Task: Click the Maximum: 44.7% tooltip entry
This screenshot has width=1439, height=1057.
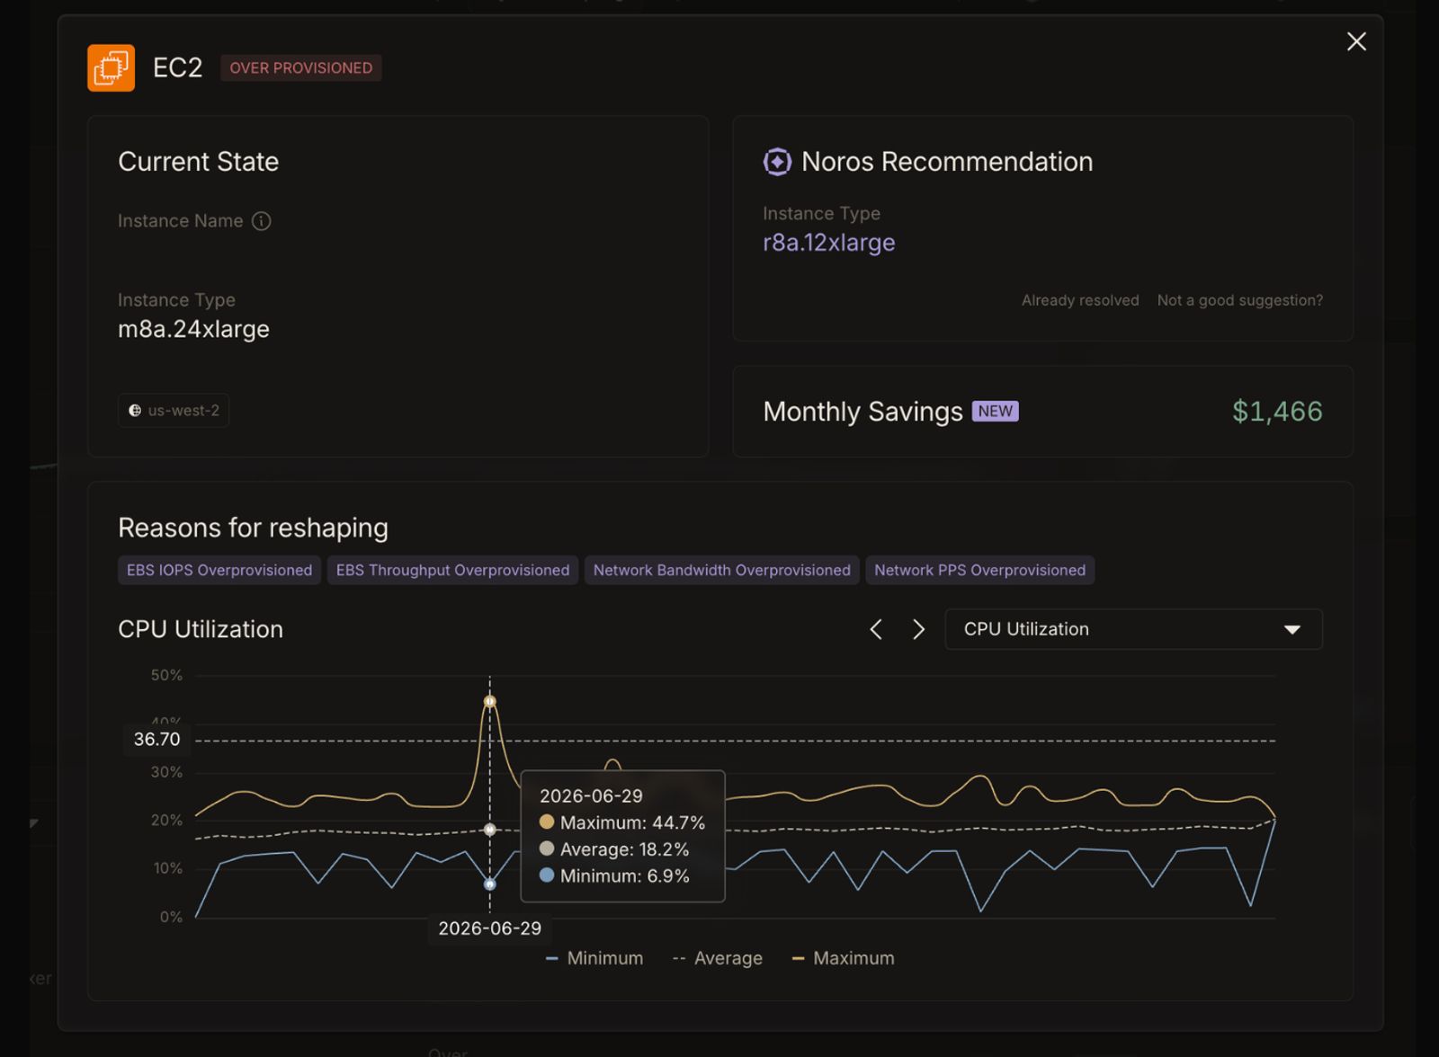Action: point(622,822)
